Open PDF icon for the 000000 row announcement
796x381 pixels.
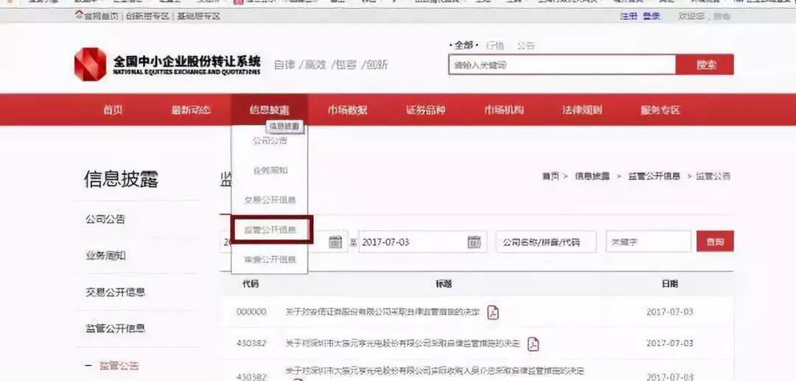click(493, 313)
